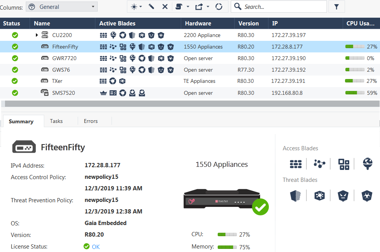
Task: Click the 1550 appliance device image
Action: [222, 198]
